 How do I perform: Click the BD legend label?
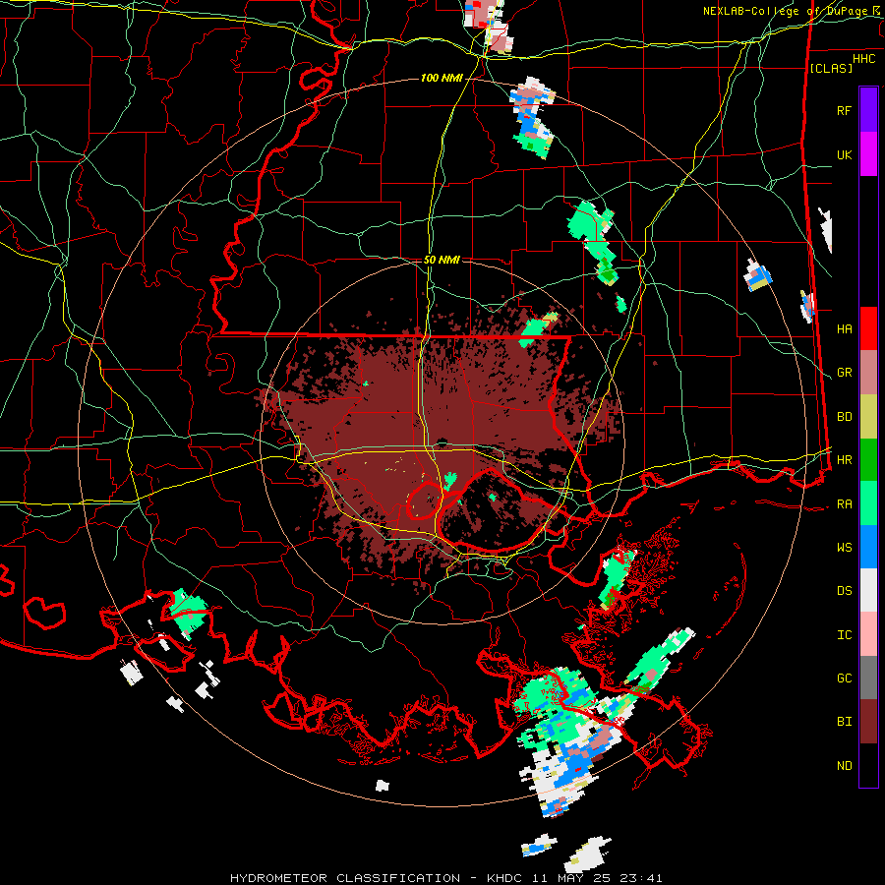tap(844, 417)
